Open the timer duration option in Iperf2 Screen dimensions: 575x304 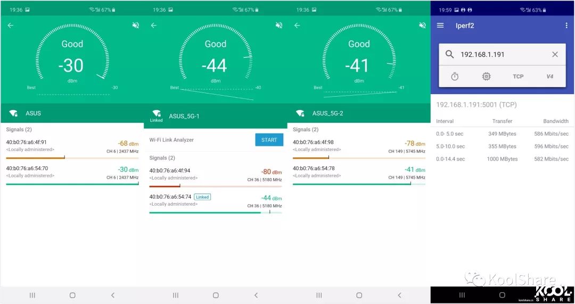click(x=455, y=77)
